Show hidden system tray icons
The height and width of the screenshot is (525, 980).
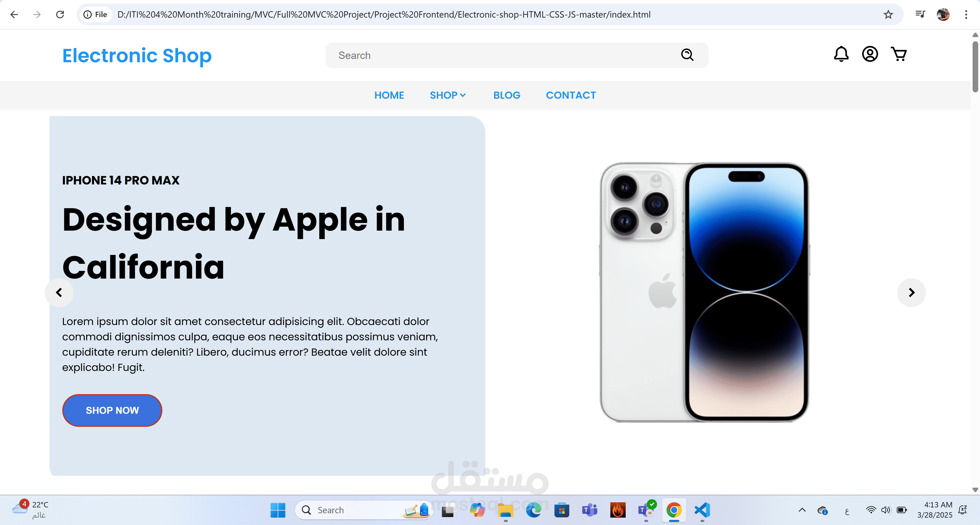tap(802, 510)
